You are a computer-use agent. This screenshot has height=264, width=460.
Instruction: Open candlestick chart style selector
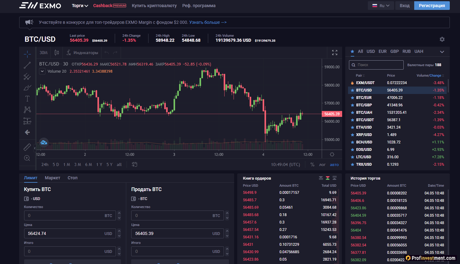[57, 53]
